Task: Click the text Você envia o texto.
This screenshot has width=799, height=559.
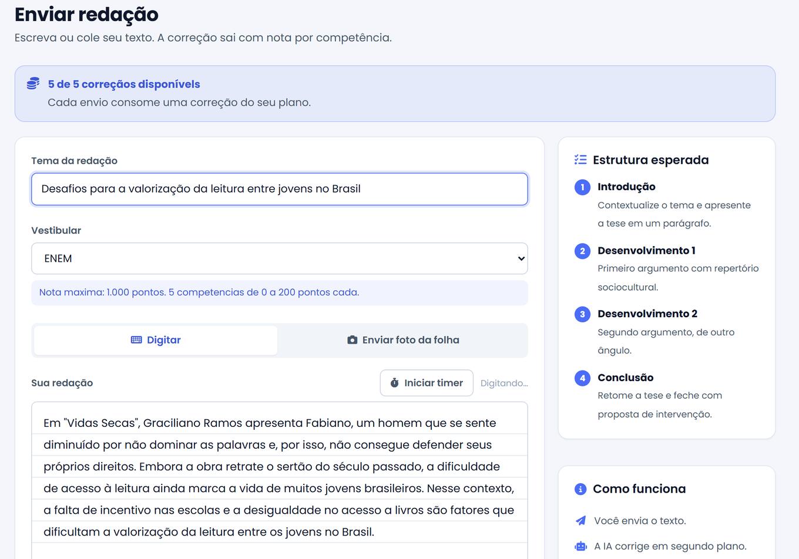Action: click(x=640, y=521)
